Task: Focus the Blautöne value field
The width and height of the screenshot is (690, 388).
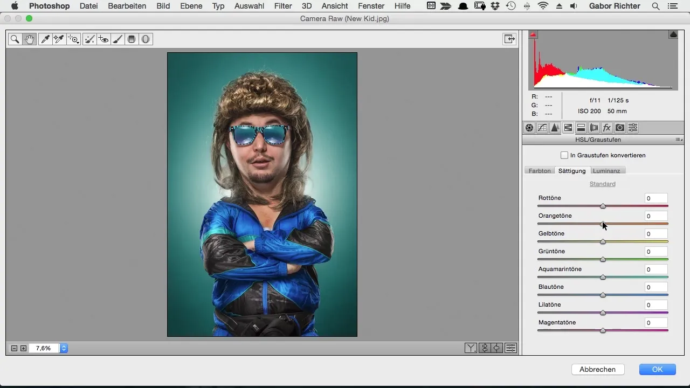Action: coord(656,287)
